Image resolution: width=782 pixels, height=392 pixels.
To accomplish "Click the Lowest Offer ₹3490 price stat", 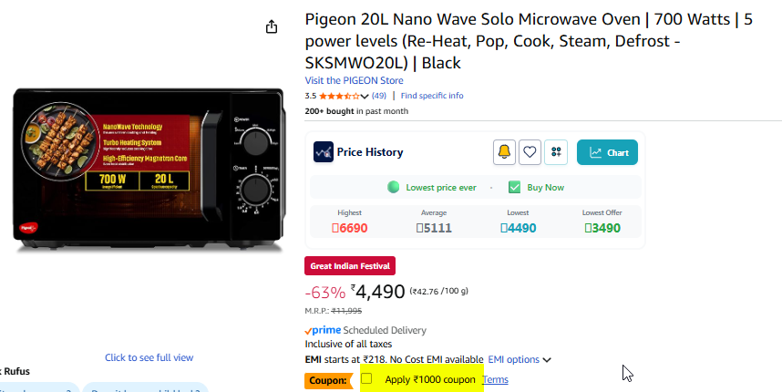I will coord(602,227).
